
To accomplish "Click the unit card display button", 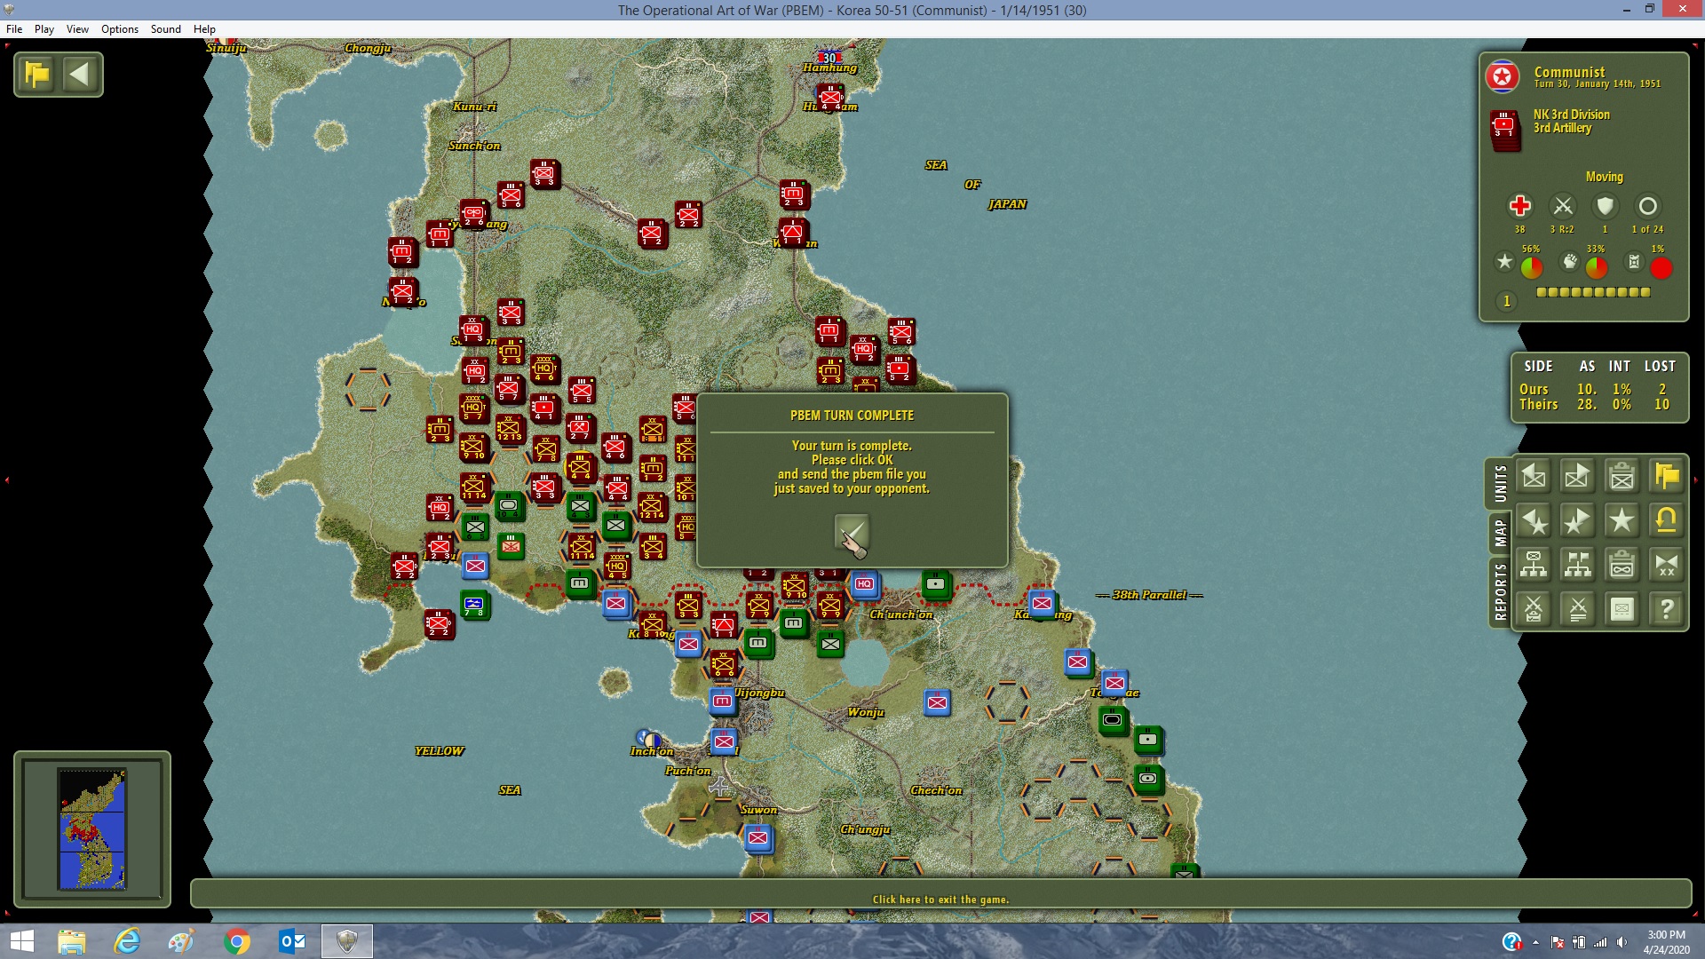I will pos(1622,609).
